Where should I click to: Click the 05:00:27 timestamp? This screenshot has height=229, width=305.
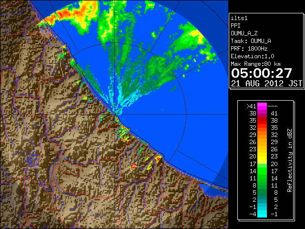click(262, 73)
